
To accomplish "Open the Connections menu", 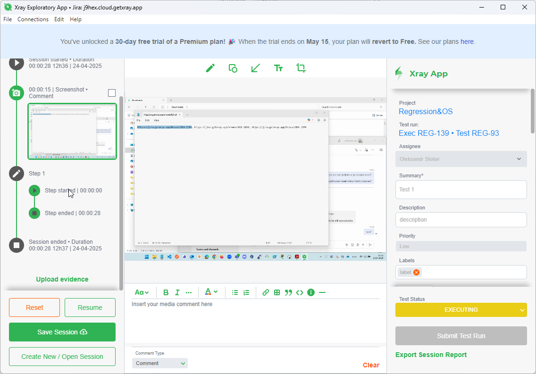I will point(33,19).
